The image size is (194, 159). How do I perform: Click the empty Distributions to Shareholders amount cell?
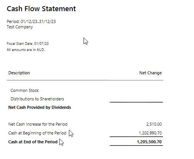pyautogui.click(x=136, y=99)
